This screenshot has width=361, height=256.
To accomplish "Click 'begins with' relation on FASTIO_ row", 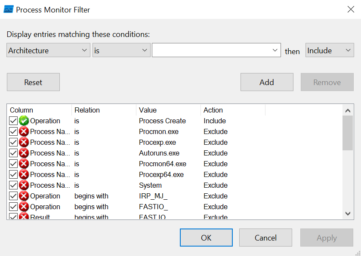I will (91, 207).
